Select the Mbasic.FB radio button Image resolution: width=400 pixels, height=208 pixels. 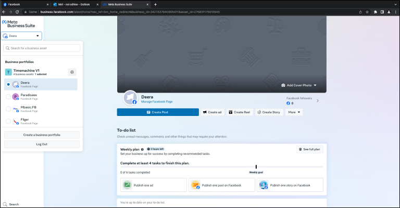8,109
